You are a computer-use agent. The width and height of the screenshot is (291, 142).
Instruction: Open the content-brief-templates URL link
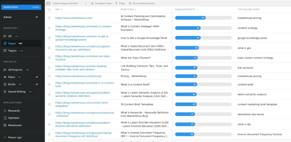[x=82, y=104]
